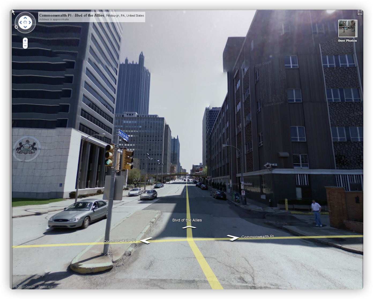
Task: Open the Report a problem link
Action: pos(50,286)
